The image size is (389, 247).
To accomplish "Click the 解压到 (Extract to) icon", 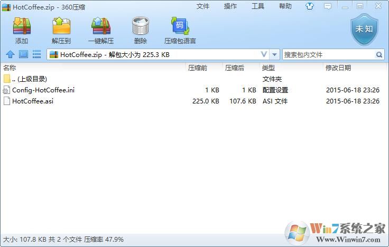I will click(x=61, y=26).
